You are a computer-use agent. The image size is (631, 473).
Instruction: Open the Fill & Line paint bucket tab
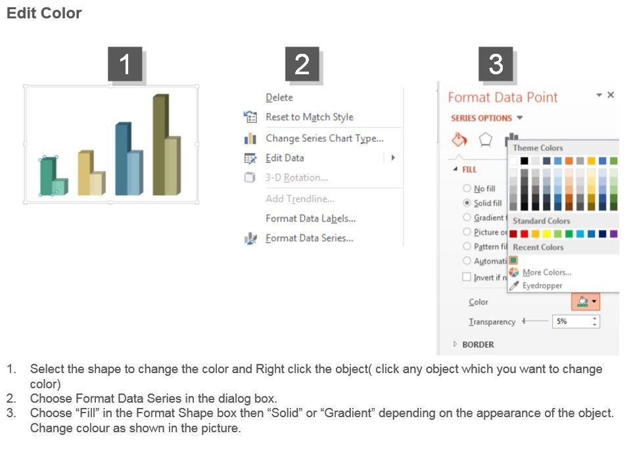(459, 139)
